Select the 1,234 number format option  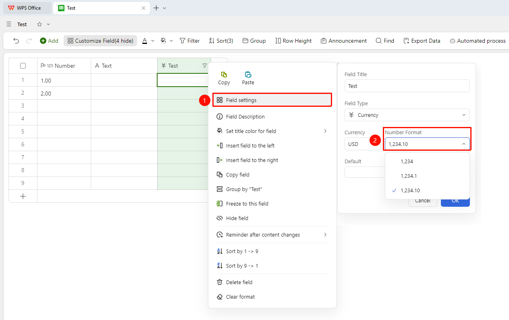[x=427, y=161]
